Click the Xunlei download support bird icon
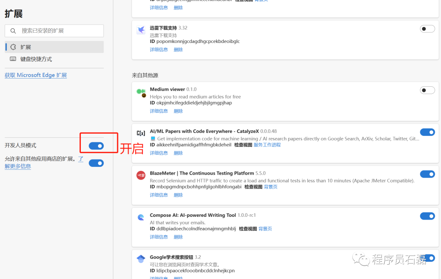This screenshot has height=279, width=441. [141, 29]
